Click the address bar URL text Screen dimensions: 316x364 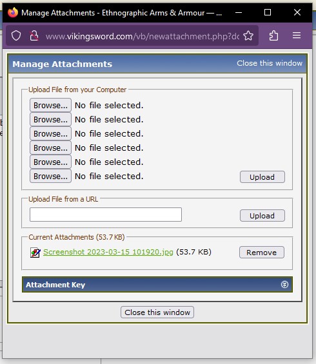(142, 36)
